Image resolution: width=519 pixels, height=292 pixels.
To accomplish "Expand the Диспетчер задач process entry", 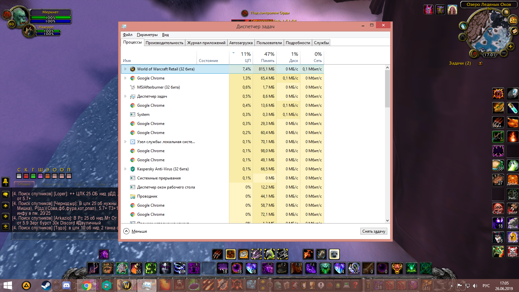I will coord(125,96).
